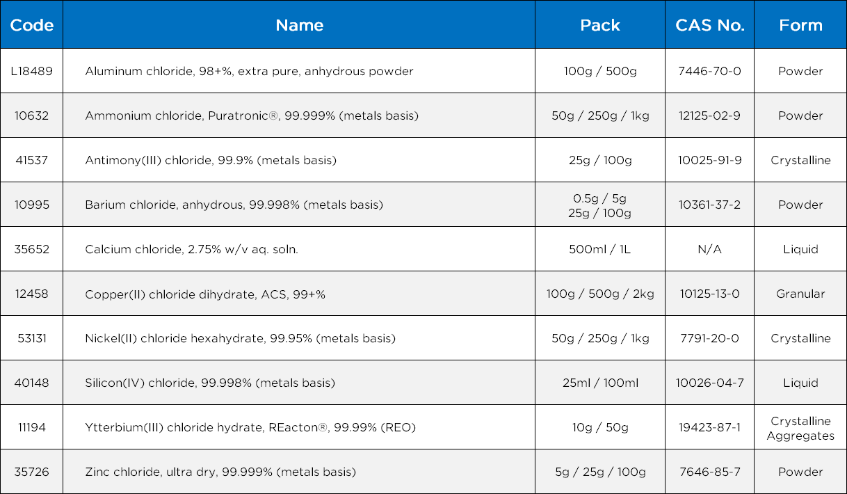Click the Form column header

[x=800, y=25]
